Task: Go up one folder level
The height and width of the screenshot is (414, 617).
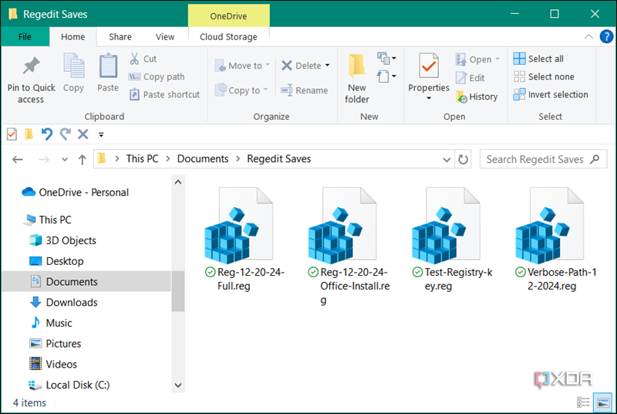Action: pyautogui.click(x=83, y=159)
